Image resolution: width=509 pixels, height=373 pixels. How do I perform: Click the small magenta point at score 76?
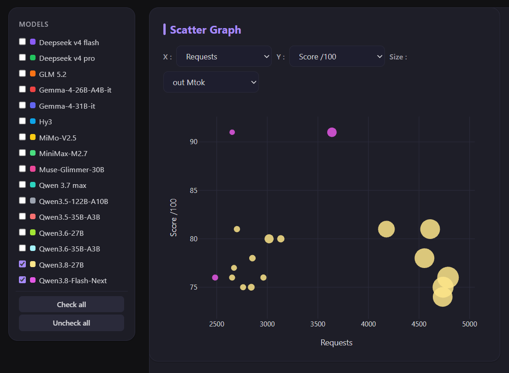click(215, 277)
